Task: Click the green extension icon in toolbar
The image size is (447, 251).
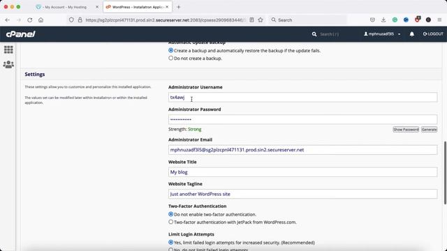Action: coord(395,20)
